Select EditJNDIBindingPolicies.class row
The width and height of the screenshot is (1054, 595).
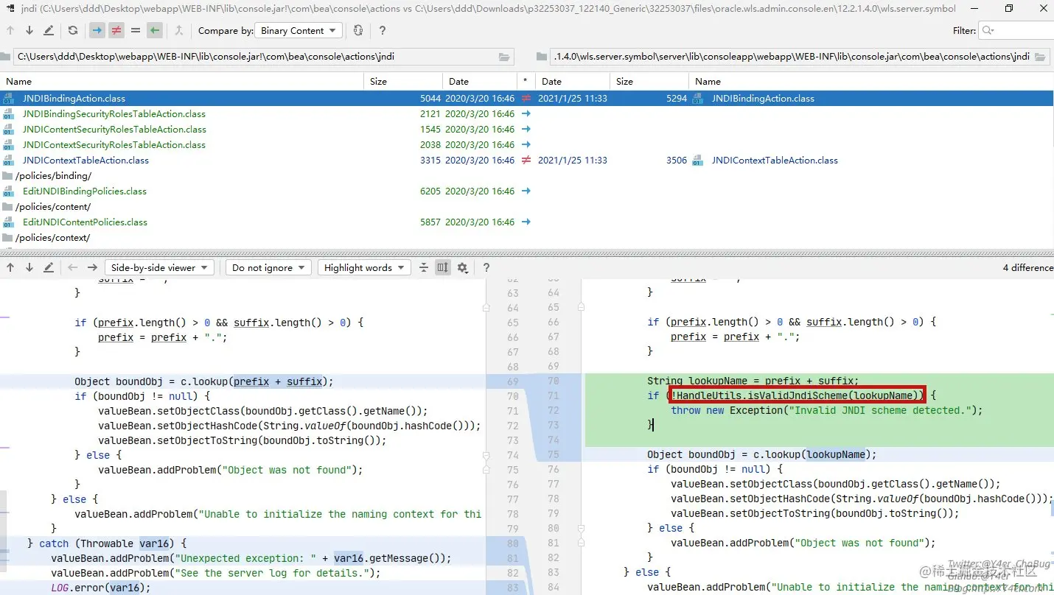pyautogui.click(x=85, y=191)
